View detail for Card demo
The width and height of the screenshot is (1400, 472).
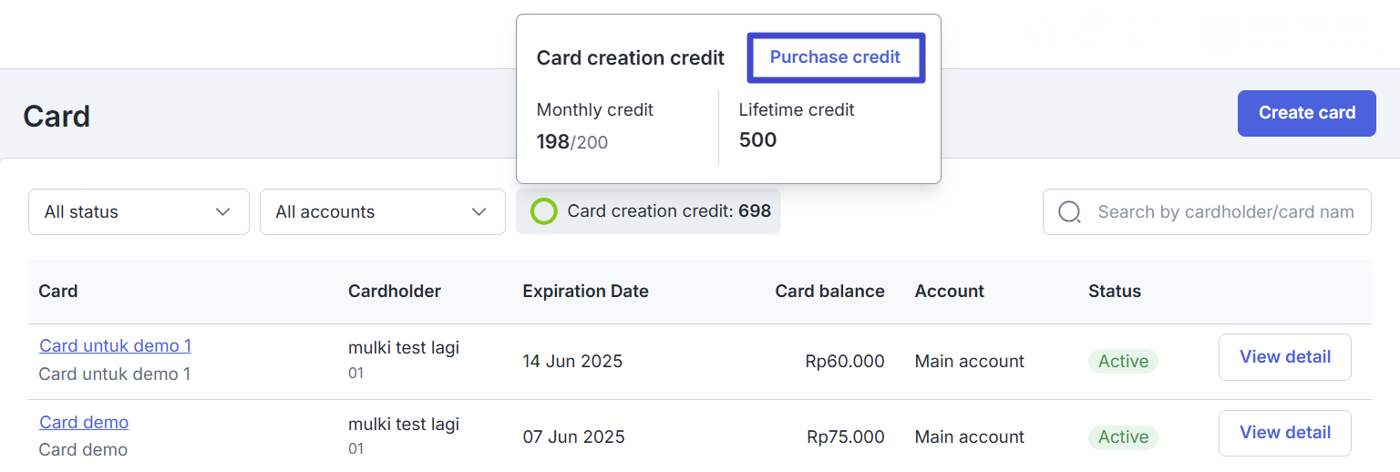point(1285,433)
